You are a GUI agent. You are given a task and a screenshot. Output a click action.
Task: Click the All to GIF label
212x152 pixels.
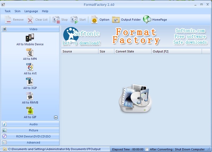tap(30, 117)
